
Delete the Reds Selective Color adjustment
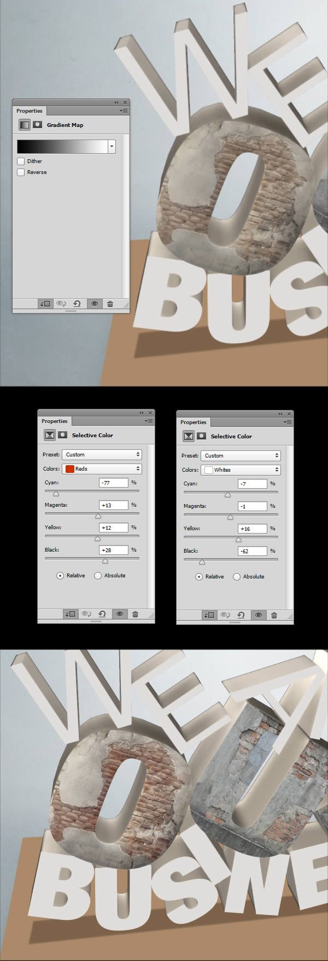(135, 614)
